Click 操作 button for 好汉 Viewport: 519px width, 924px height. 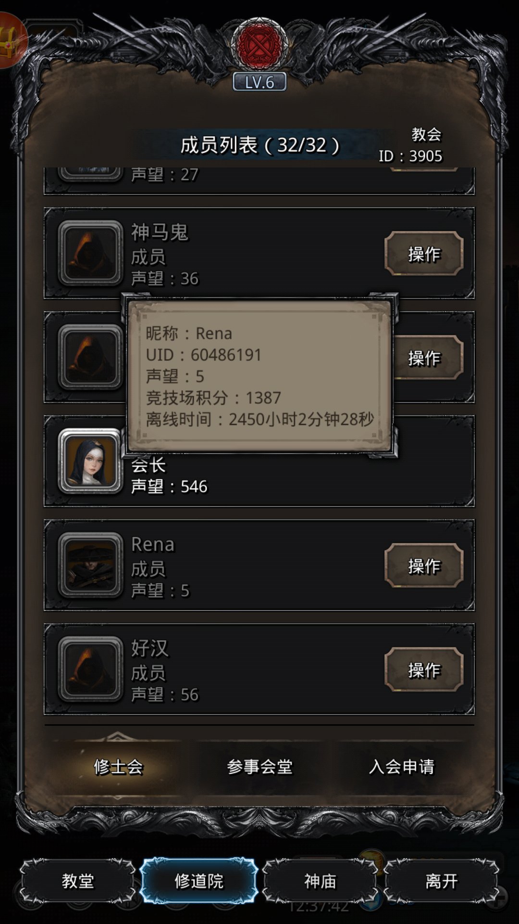[x=424, y=669]
